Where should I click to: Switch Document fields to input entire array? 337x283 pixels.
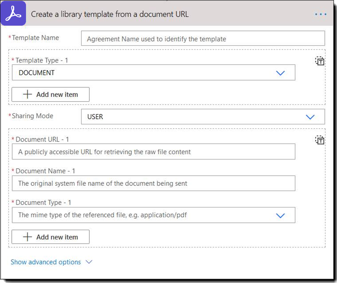[320, 139]
